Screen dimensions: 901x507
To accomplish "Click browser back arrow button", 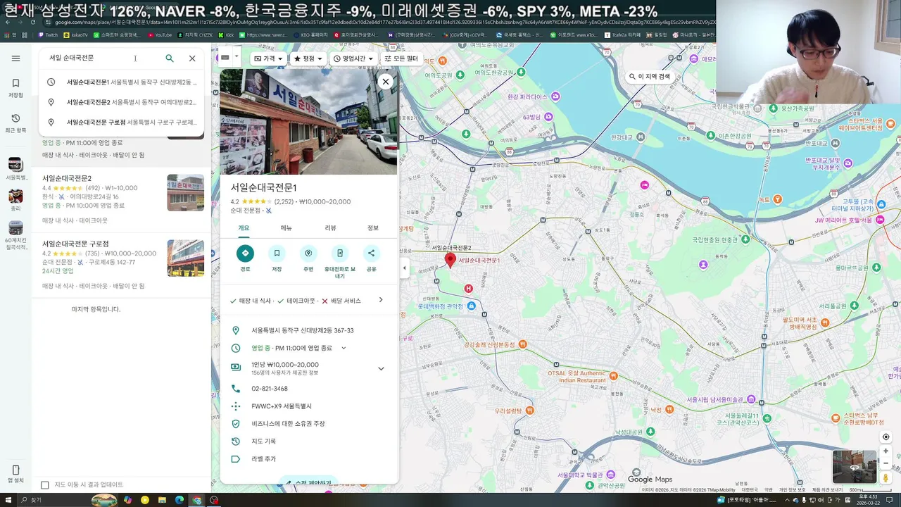I will click(8, 22).
